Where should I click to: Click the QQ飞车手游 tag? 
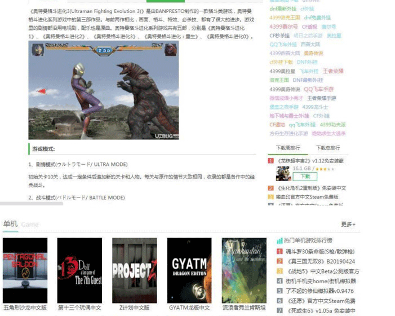pos(319,89)
